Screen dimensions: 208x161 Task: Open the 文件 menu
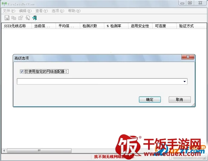pos(9,11)
